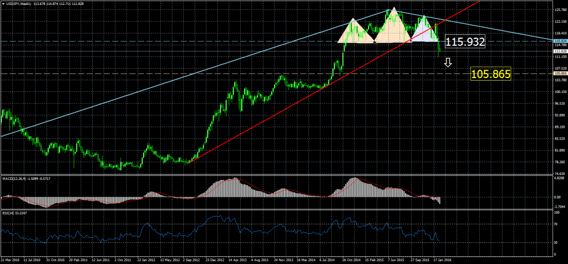Click the 125.780 price axis label
The height and width of the screenshot is (264, 568).
click(x=560, y=9)
